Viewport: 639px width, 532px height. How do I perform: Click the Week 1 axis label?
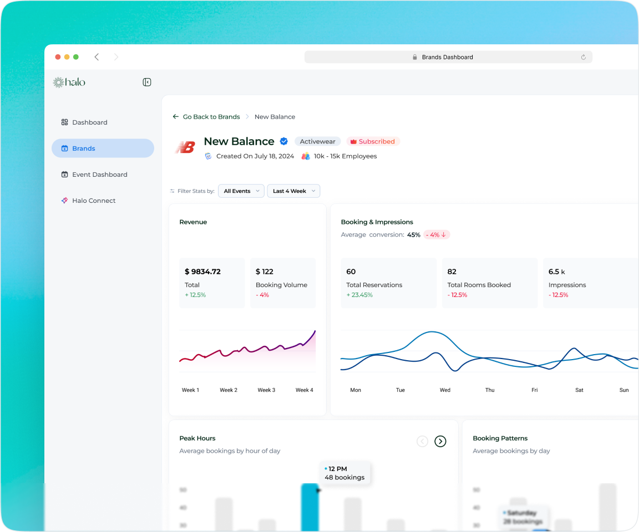pyautogui.click(x=190, y=390)
